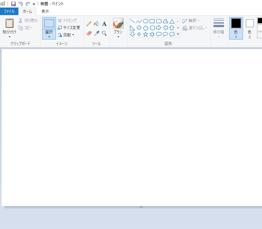Select the Magnifier tool

(104, 33)
